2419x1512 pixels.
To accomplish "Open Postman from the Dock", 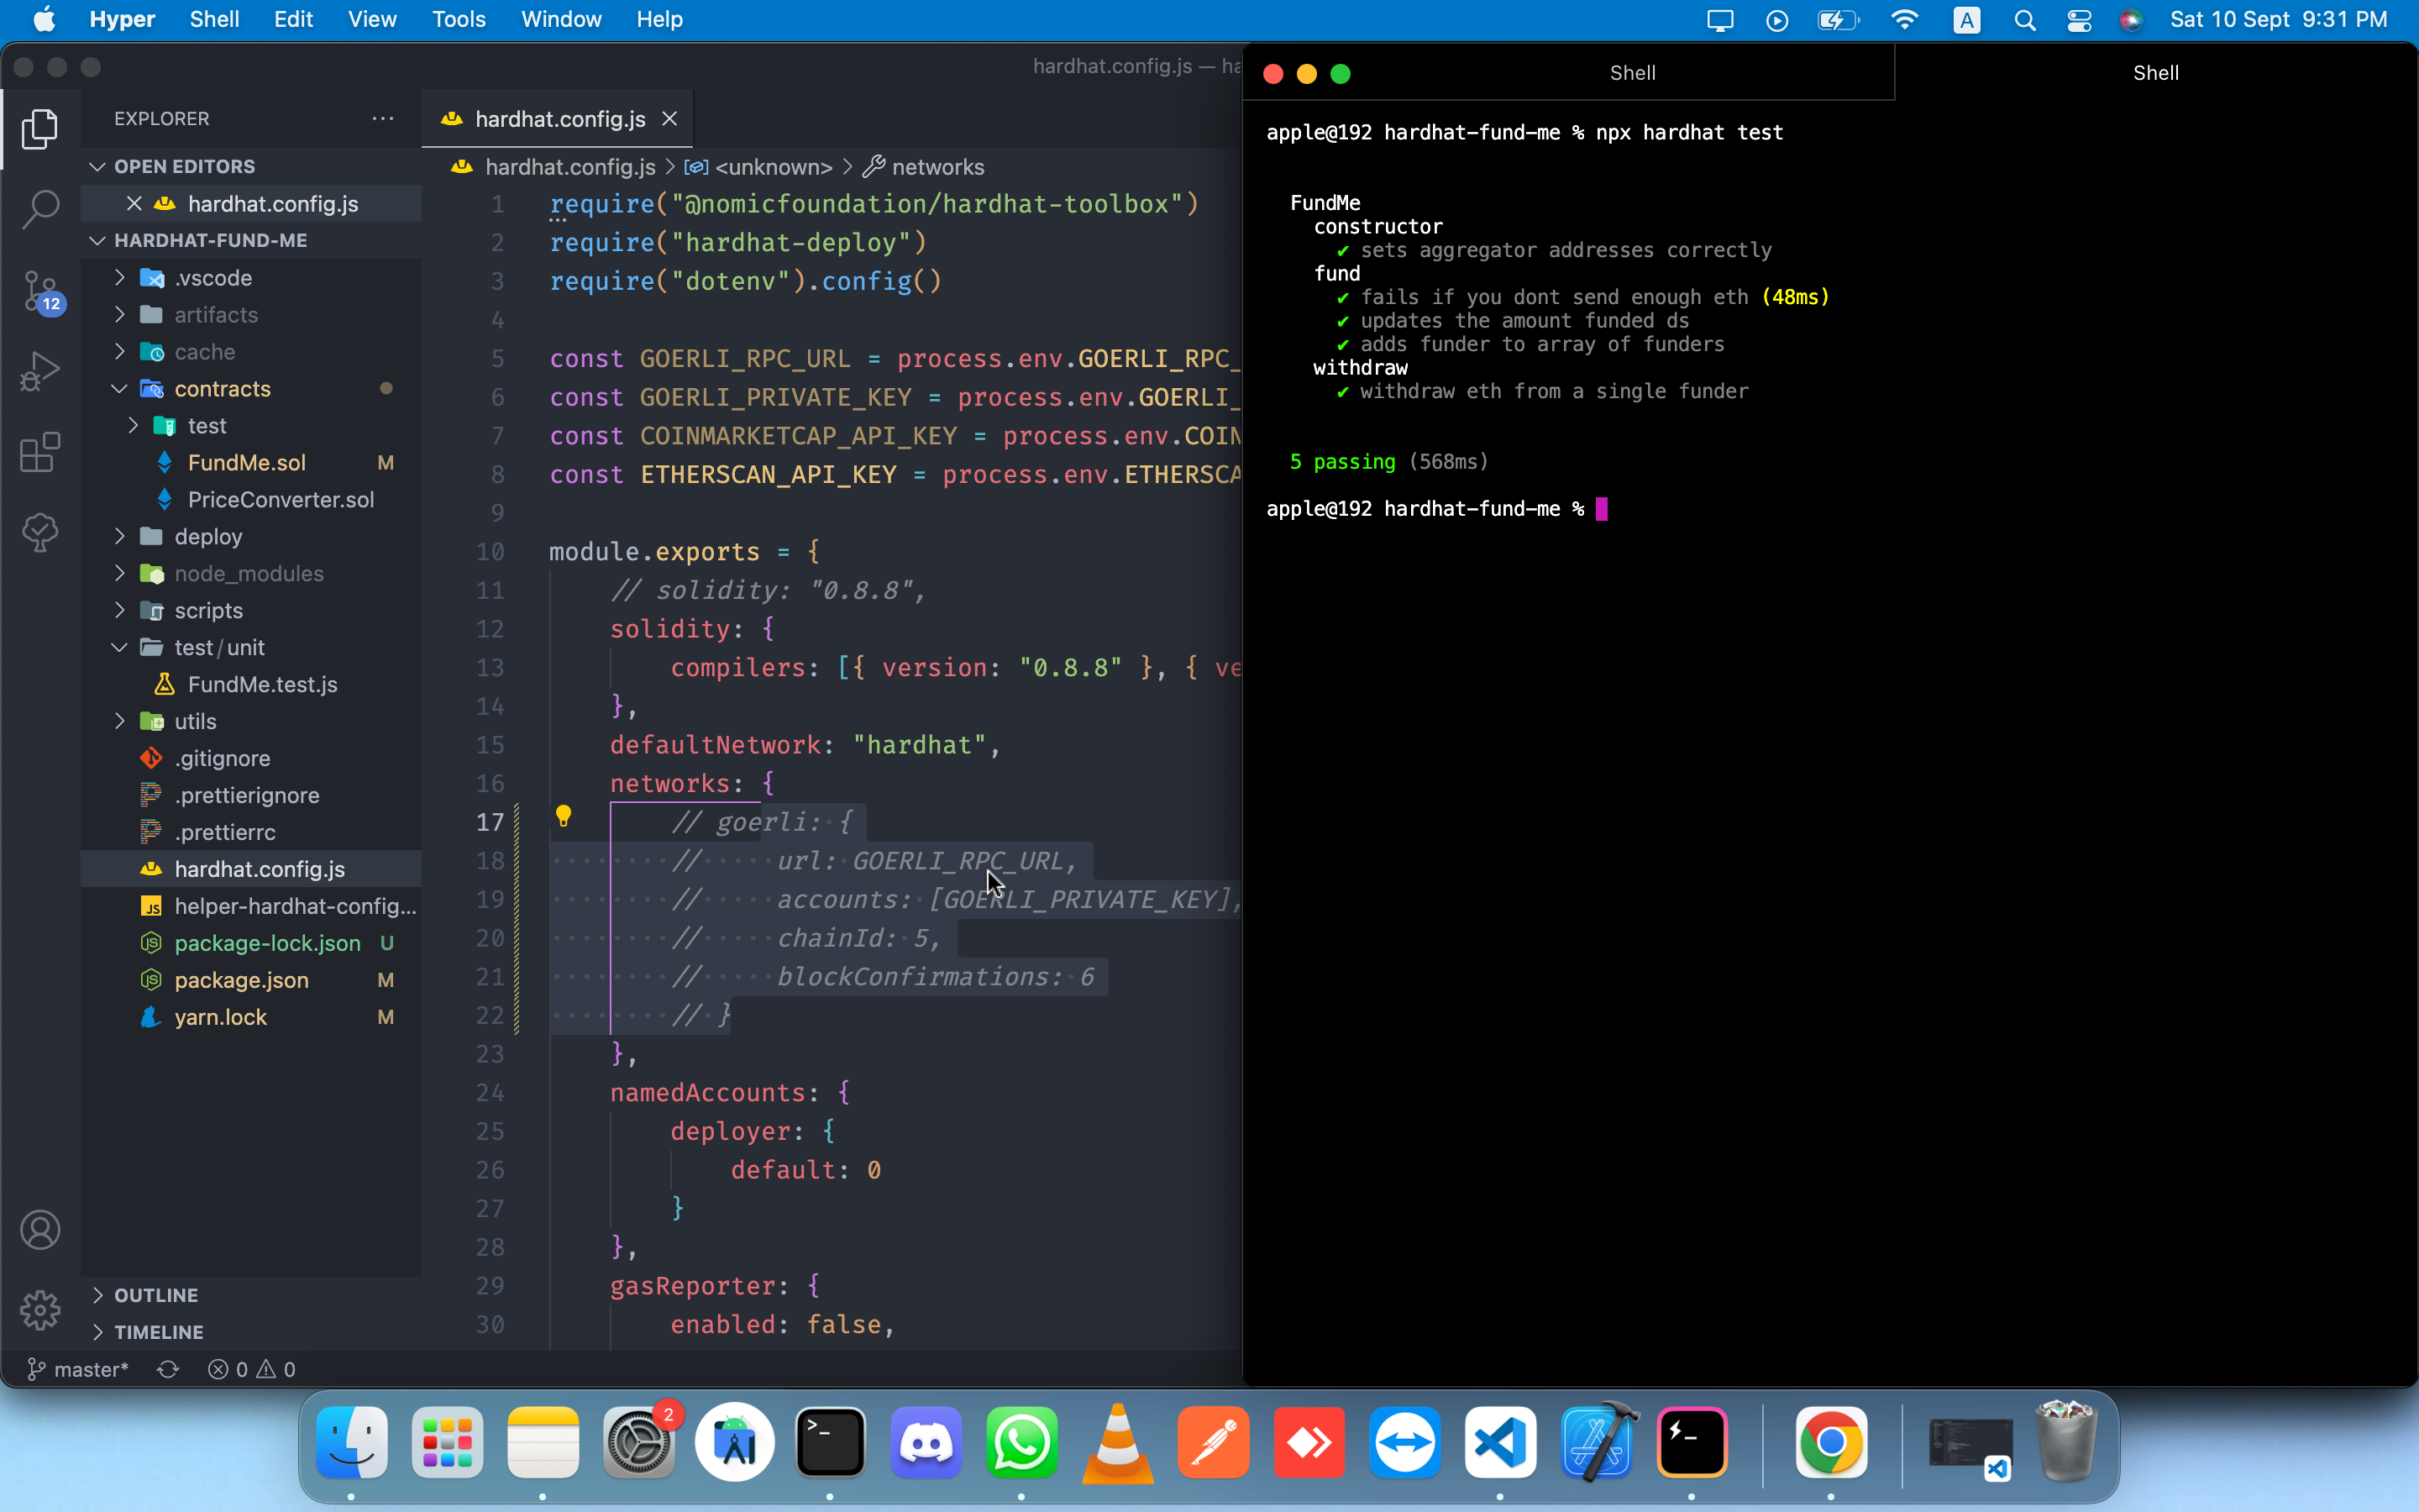I will tap(1214, 1442).
